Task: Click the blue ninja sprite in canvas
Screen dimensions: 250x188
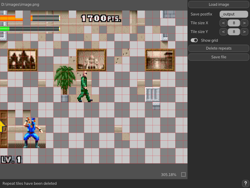Action: (32, 132)
